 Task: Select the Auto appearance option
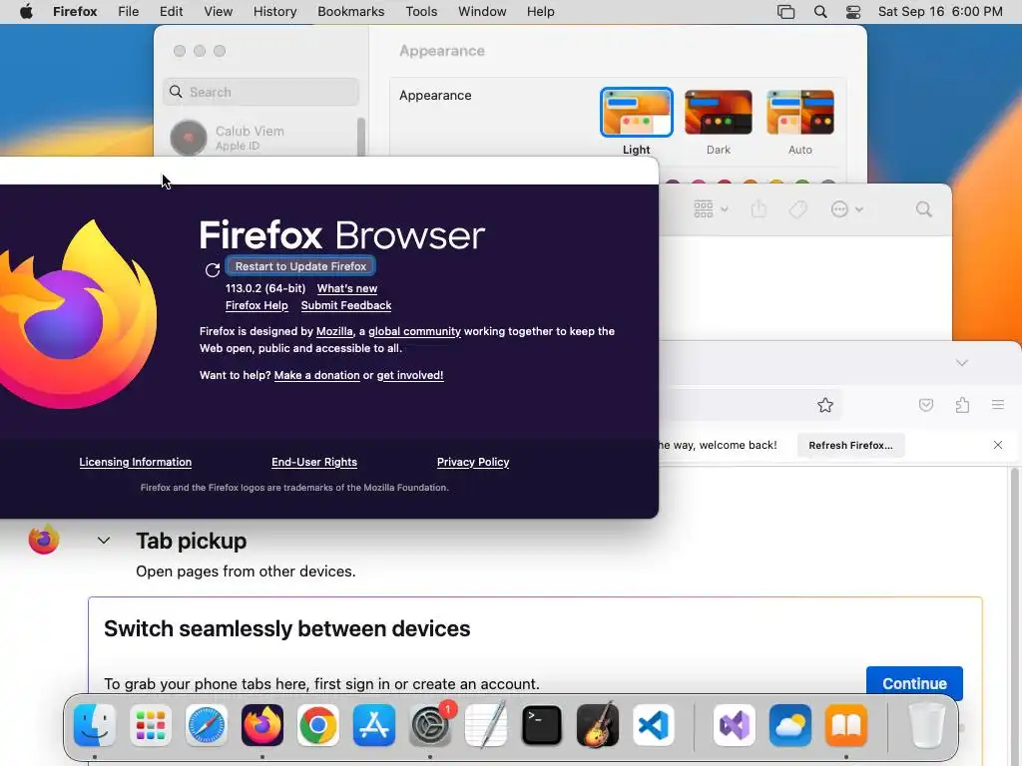pyautogui.click(x=800, y=112)
